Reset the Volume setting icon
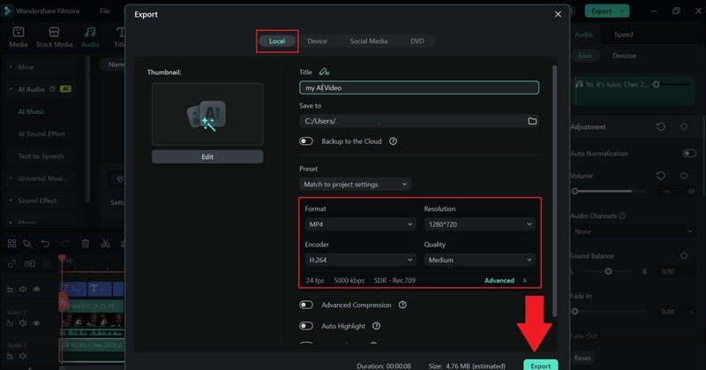706x370 pixels. pyautogui.click(x=660, y=176)
